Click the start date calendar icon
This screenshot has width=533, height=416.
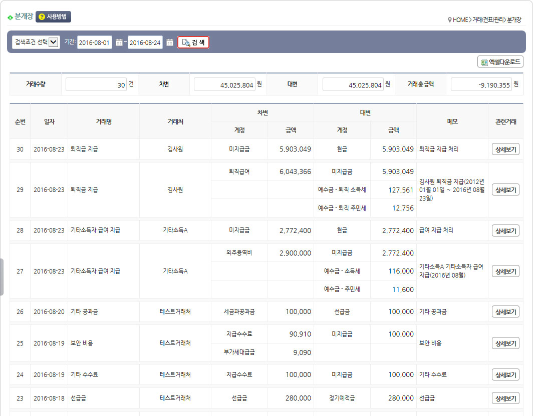119,42
